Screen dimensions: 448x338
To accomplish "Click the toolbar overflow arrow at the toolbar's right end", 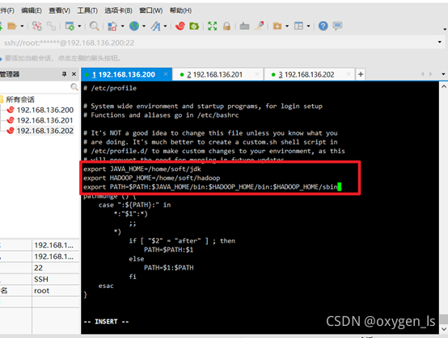I will coord(445,29).
